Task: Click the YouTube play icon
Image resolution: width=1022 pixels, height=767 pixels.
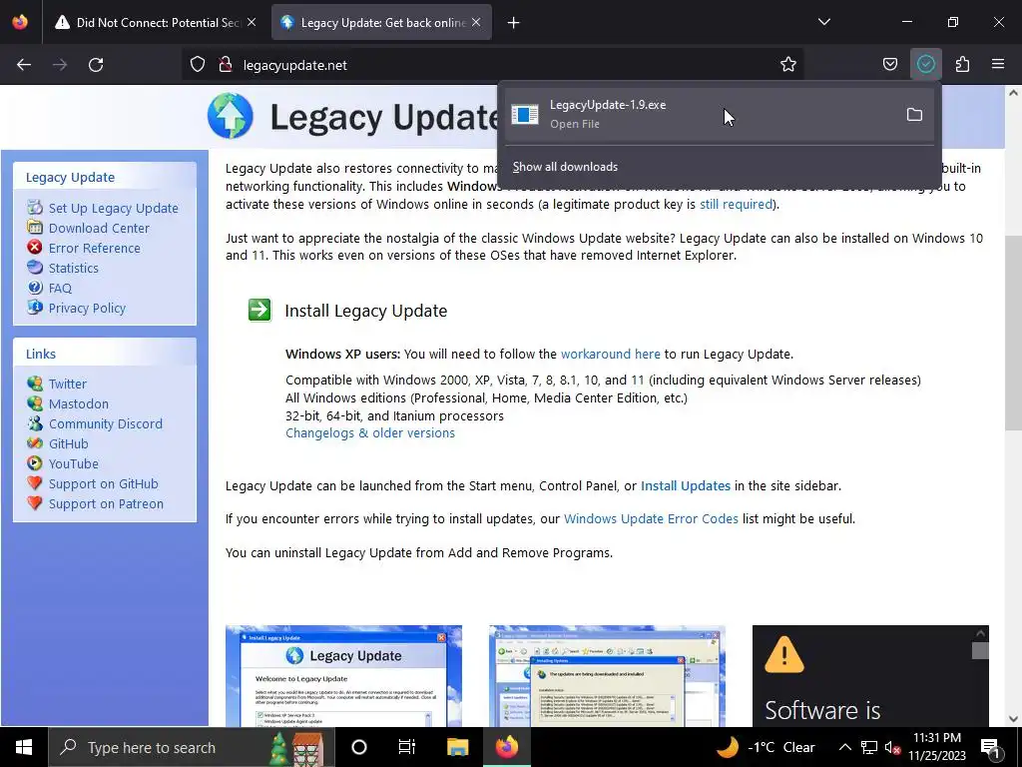Action: [35, 463]
